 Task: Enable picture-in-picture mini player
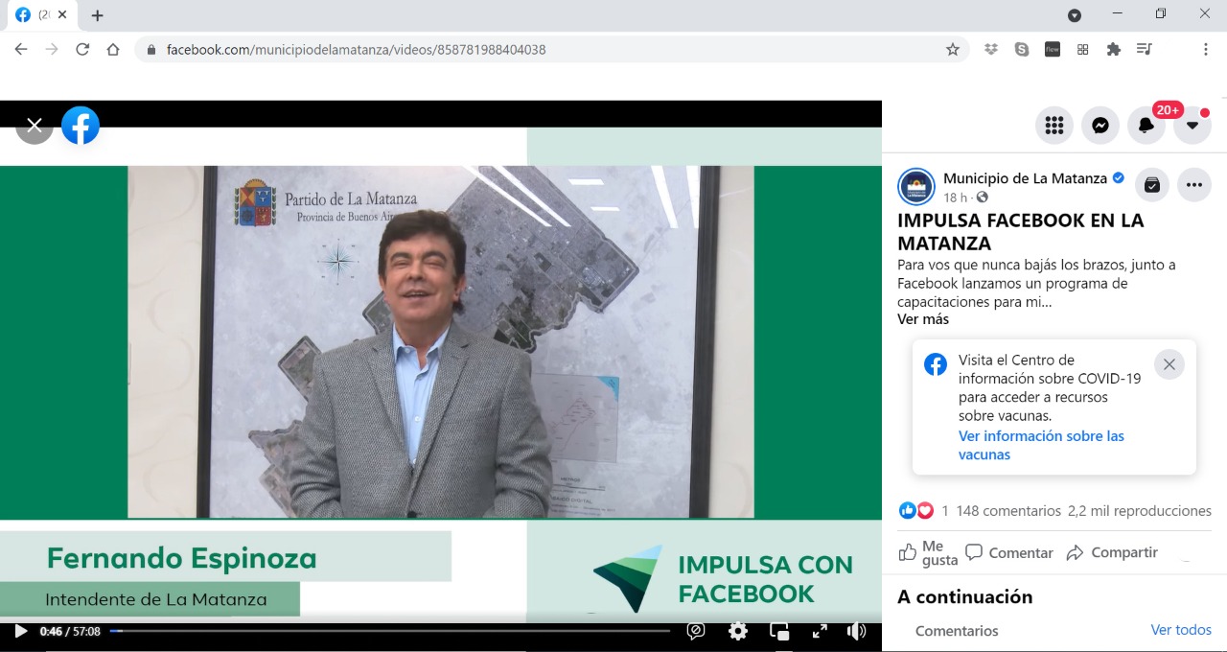779,631
